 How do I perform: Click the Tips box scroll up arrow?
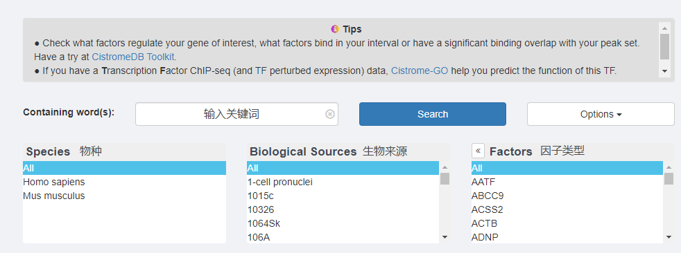click(664, 28)
